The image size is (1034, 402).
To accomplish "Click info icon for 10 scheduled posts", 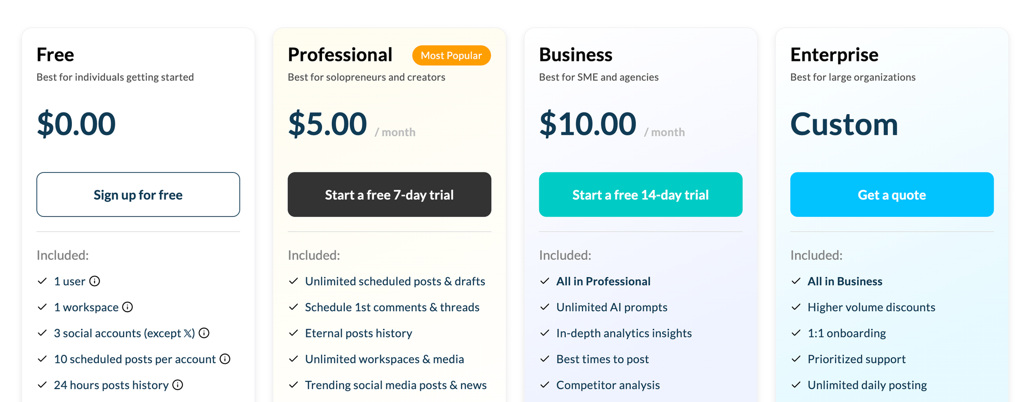I will pyautogui.click(x=225, y=359).
